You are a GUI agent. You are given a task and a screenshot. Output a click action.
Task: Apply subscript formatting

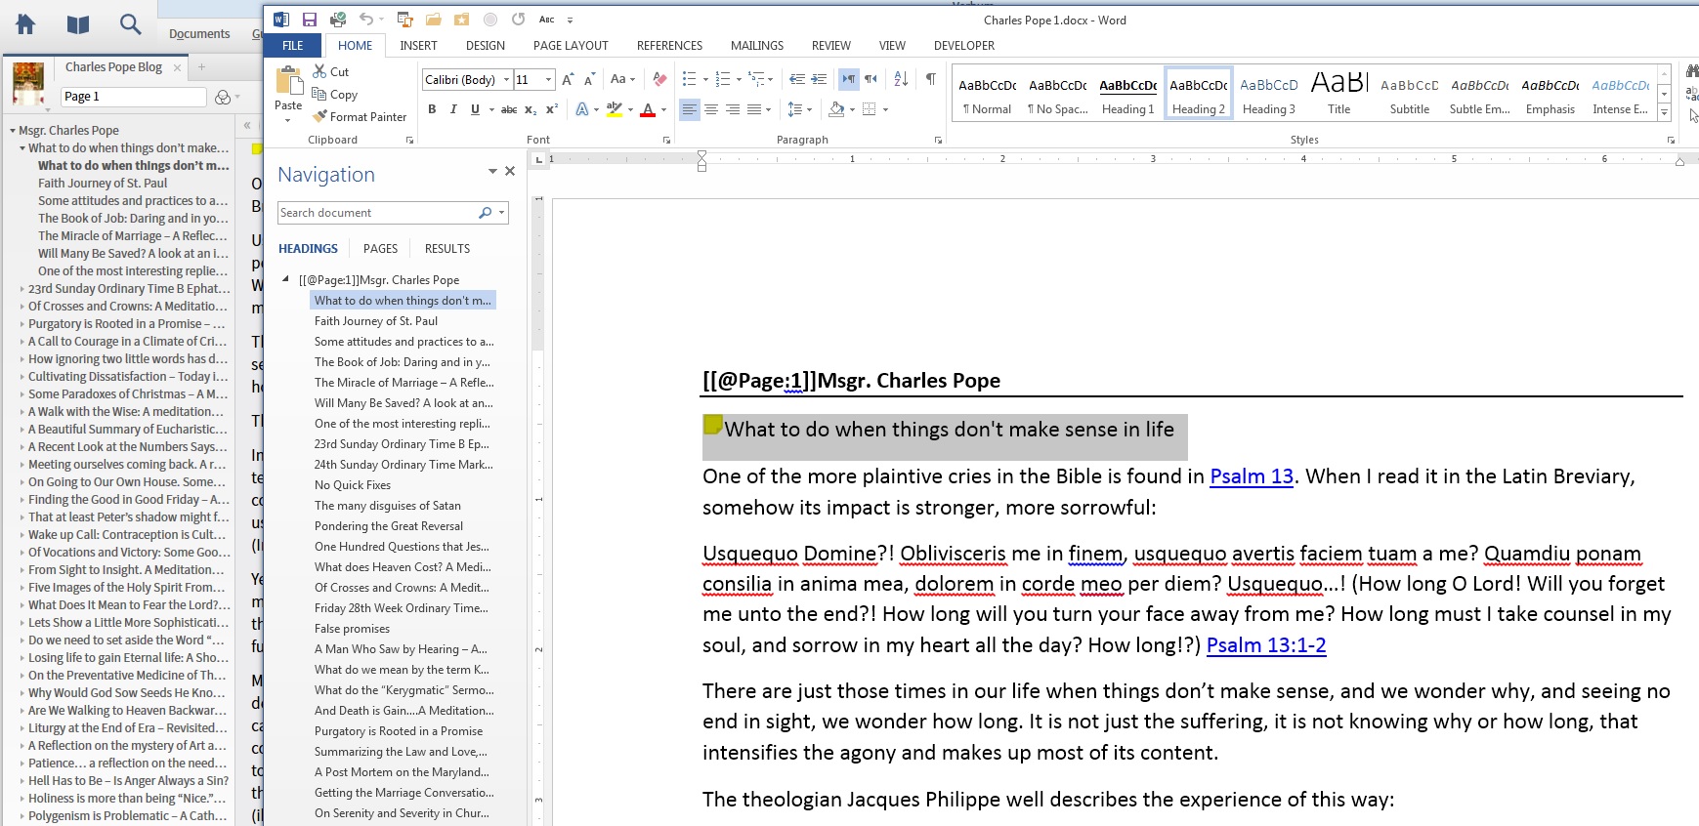(x=531, y=109)
